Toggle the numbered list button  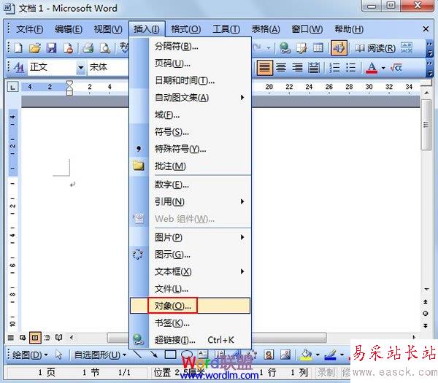[x=334, y=68]
